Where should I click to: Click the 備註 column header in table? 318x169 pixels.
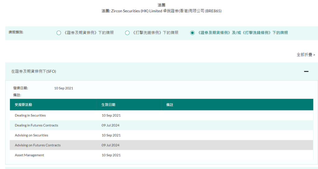click(237, 105)
